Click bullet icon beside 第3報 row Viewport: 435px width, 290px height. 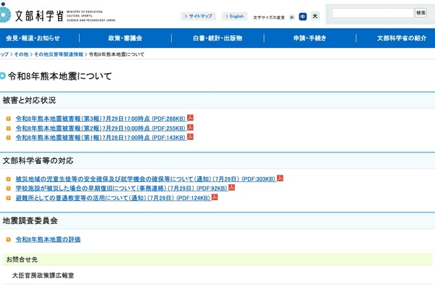[x=8, y=119]
